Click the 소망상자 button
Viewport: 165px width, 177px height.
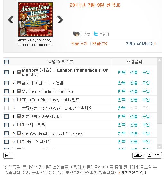tap(154, 155)
